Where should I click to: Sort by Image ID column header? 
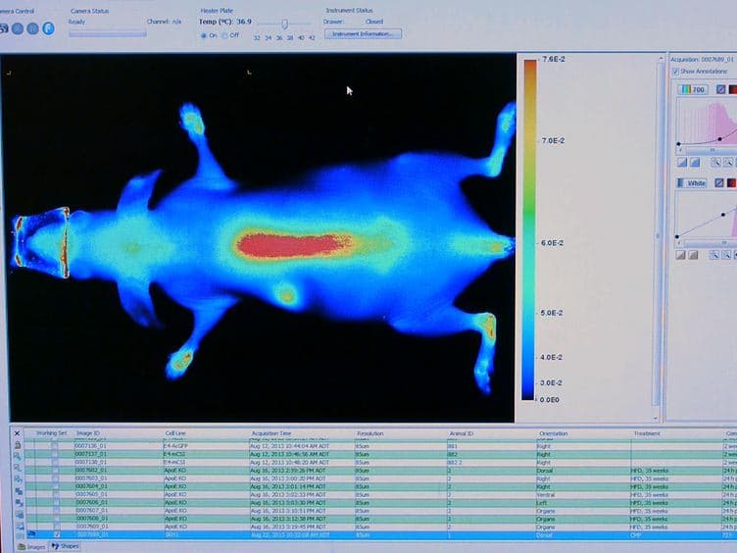pos(88,433)
